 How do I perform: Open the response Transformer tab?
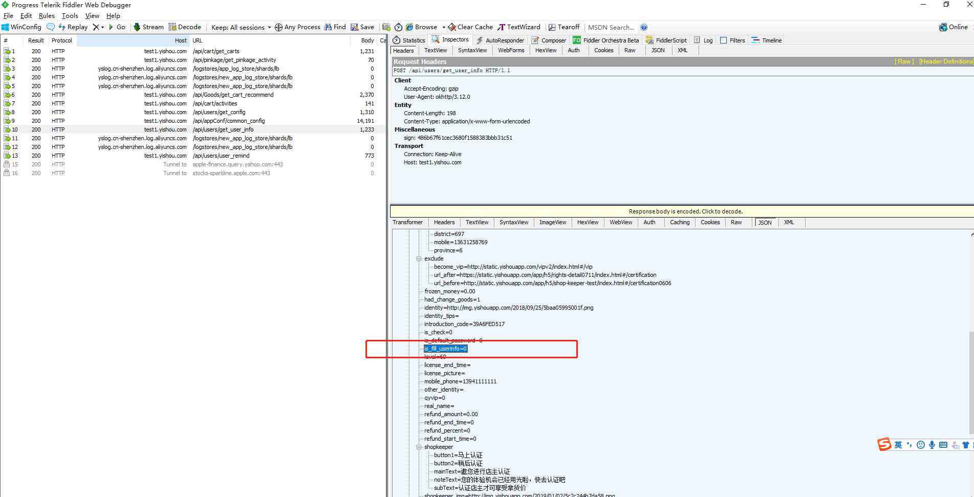pyautogui.click(x=407, y=222)
